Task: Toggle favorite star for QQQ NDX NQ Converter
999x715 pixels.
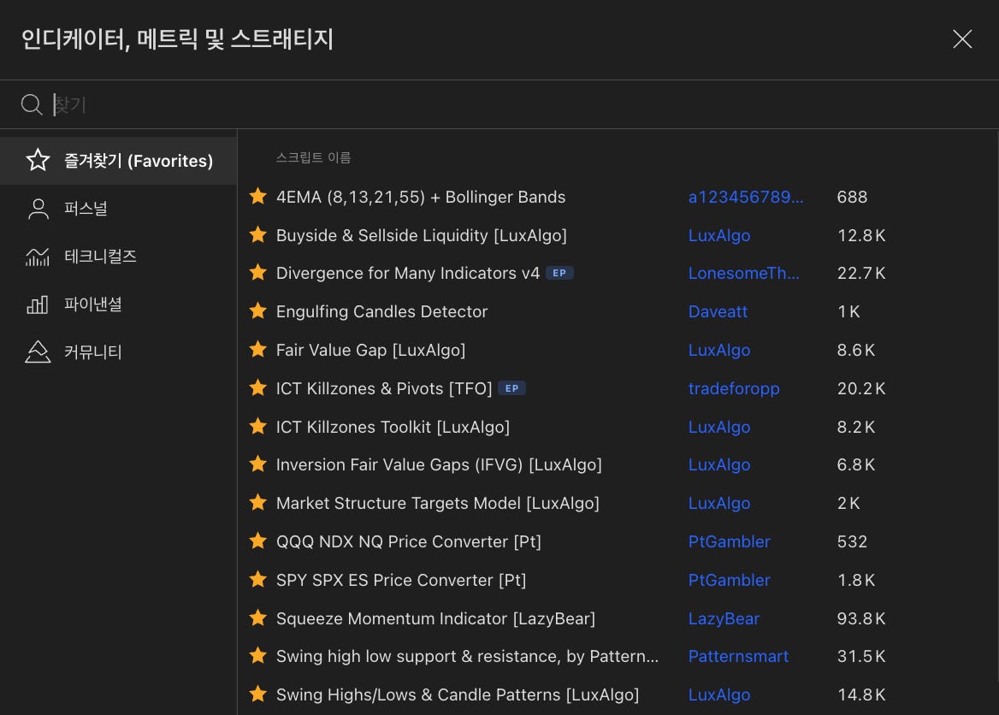Action: [258, 541]
